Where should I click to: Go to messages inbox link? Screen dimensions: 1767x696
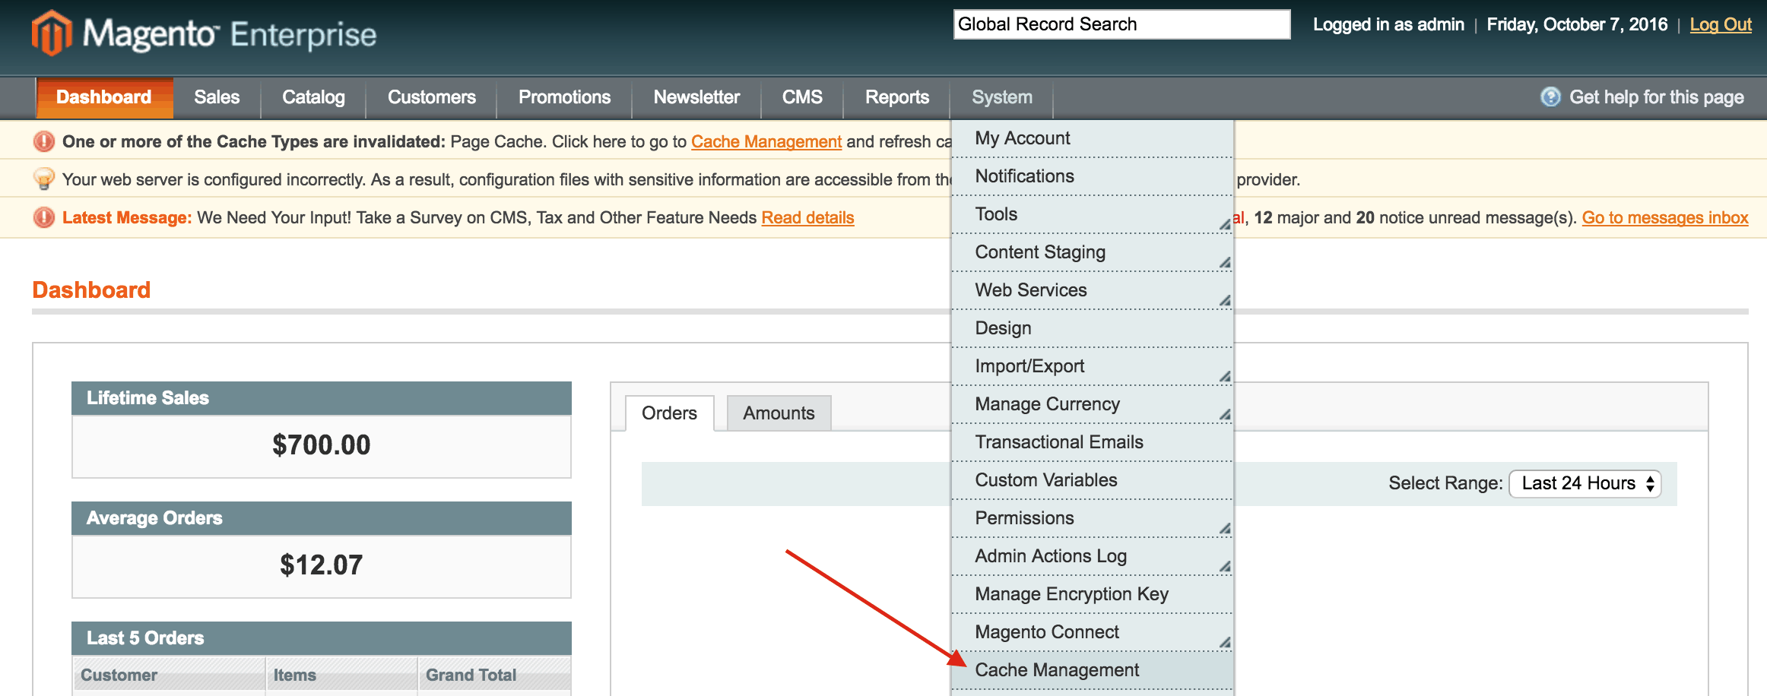(1664, 217)
